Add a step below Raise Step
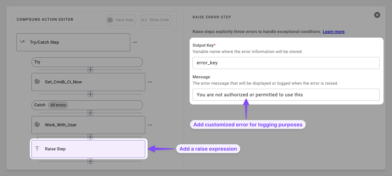The width and height of the screenshot is (392, 176). tap(90, 161)
